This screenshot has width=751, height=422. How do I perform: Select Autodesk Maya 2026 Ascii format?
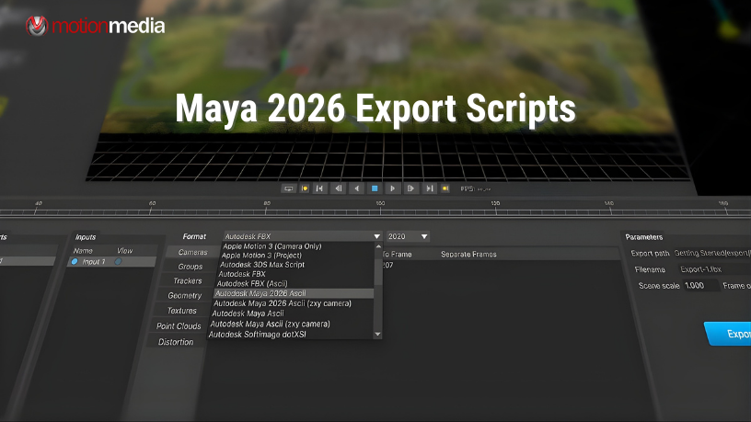pos(294,293)
